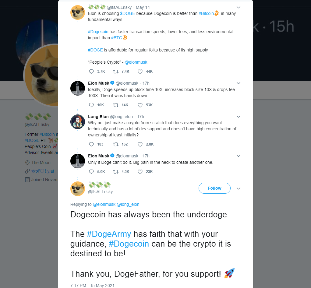Open the #DogeArmy hashtag link

pyautogui.click(x=109, y=234)
